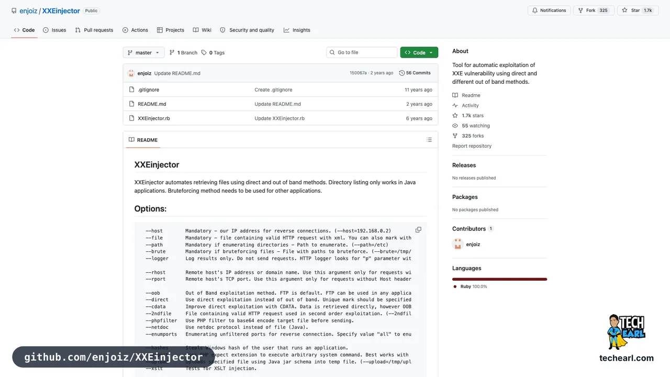This screenshot has height=377, width=670.
Task: Open the Readme link in About sidebar
Action: point(466,95)
